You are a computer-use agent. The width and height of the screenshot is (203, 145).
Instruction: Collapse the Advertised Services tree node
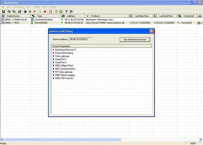[53, 50]
